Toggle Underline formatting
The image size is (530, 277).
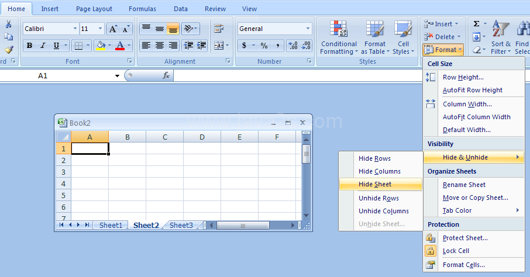[56, 45]
